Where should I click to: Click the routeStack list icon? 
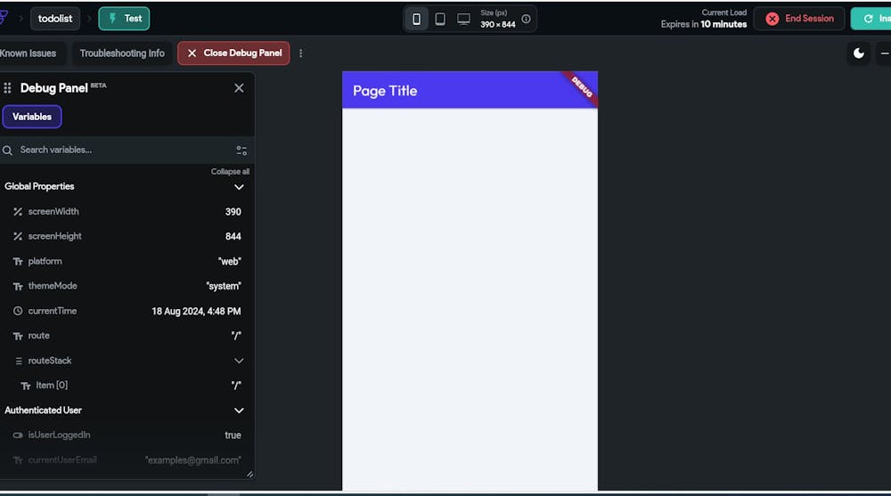(18, 361)
